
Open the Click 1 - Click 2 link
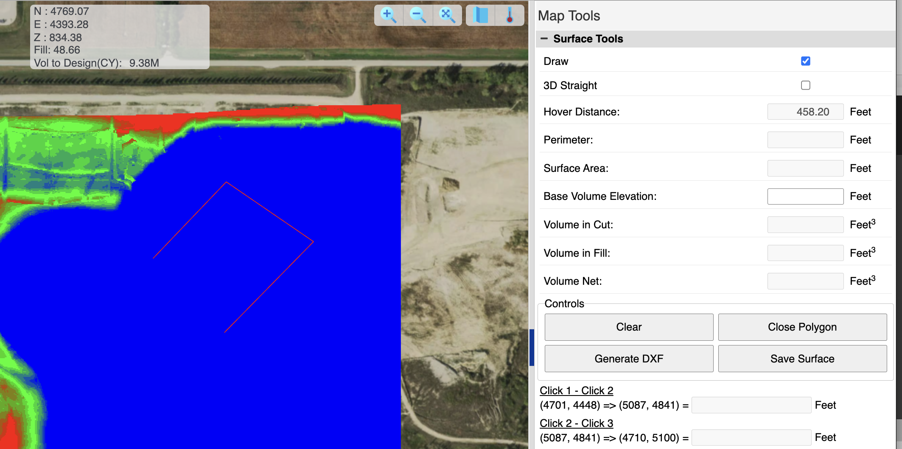coord(576,390)
